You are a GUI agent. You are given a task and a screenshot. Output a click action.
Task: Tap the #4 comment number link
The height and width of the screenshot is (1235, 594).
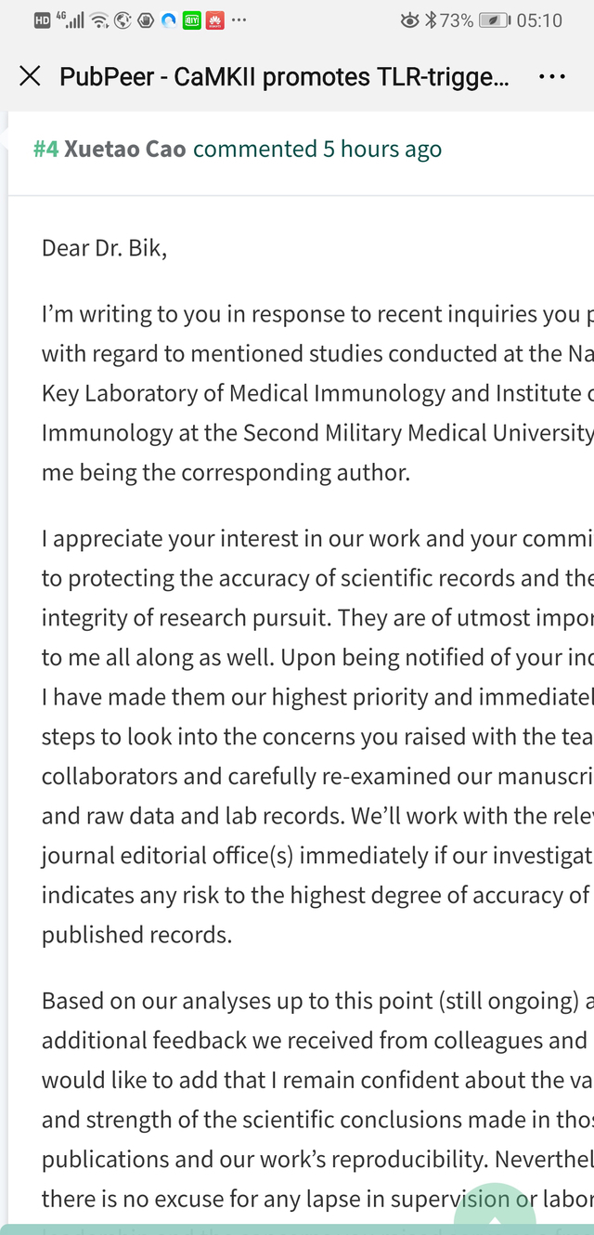tap(45, 149)
